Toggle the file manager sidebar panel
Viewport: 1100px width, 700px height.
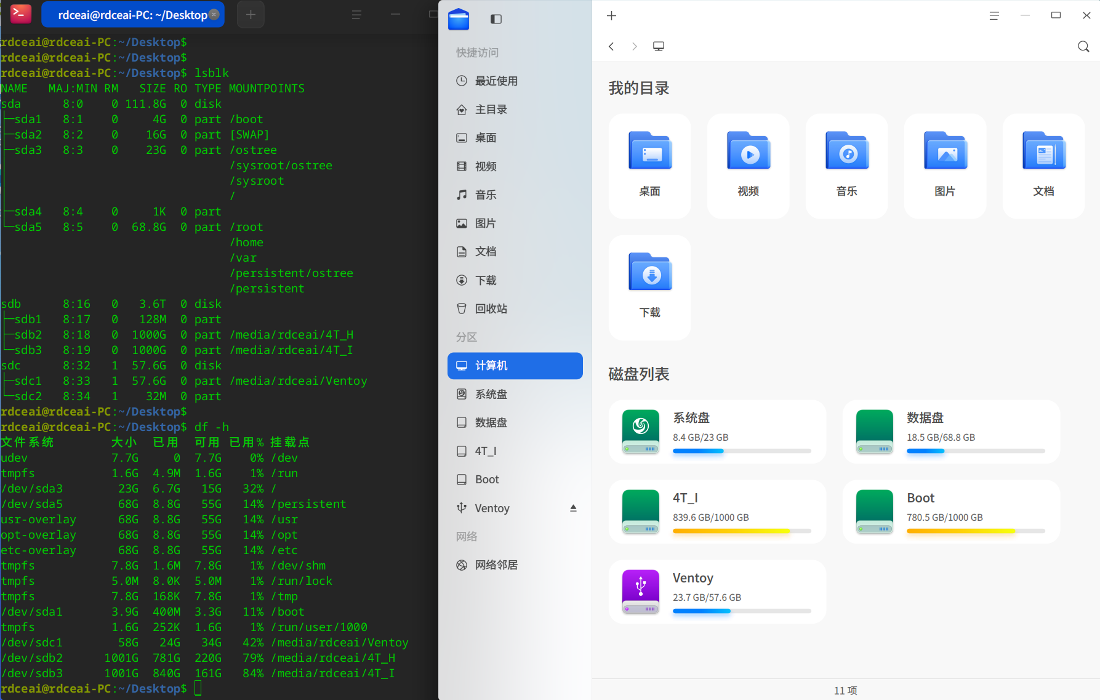click(496, 19)
